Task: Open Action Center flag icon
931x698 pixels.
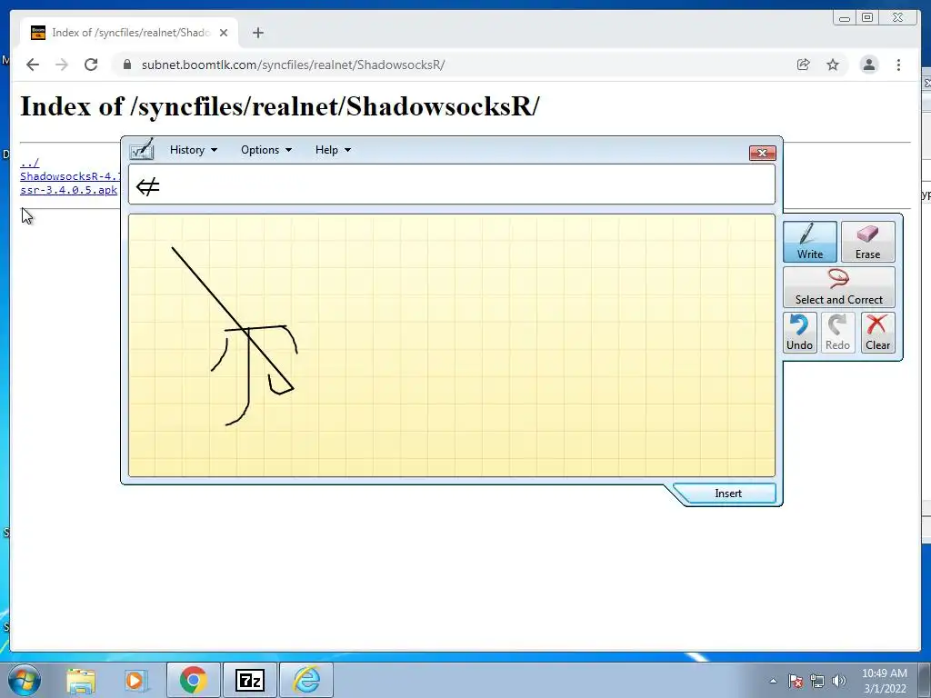Action: pos(795,681)
